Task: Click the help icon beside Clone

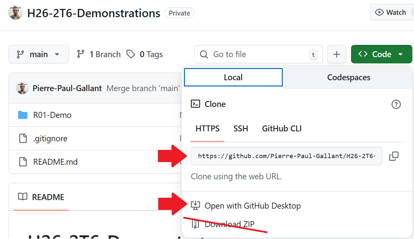Action: coord(396,104)
